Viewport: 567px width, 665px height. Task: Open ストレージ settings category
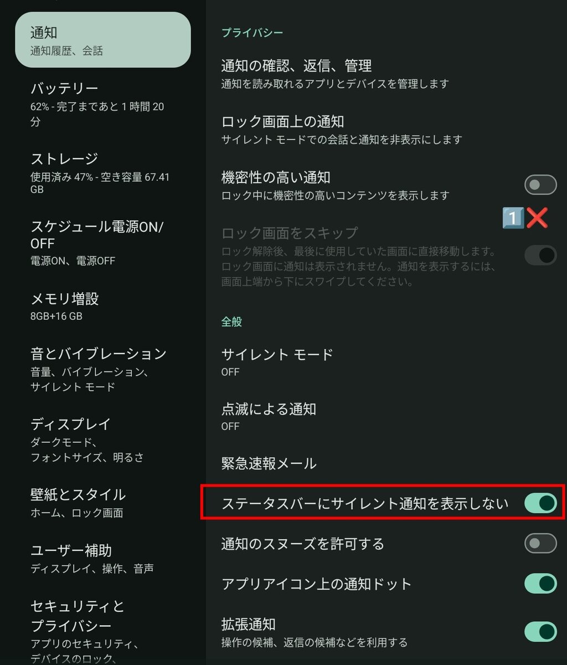pyautogui.click(x=103, y=173)
